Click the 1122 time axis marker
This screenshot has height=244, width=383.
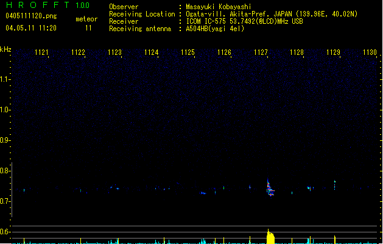[78, 52]
